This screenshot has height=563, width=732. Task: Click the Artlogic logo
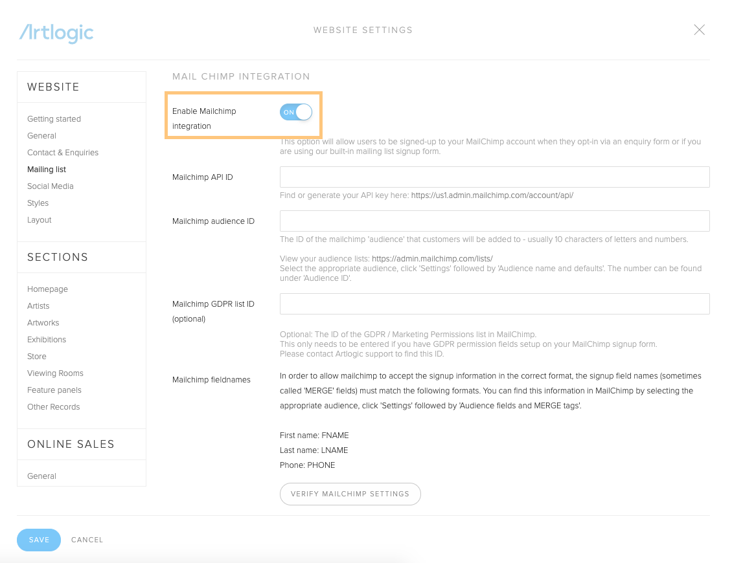click(x=56, y=32)
